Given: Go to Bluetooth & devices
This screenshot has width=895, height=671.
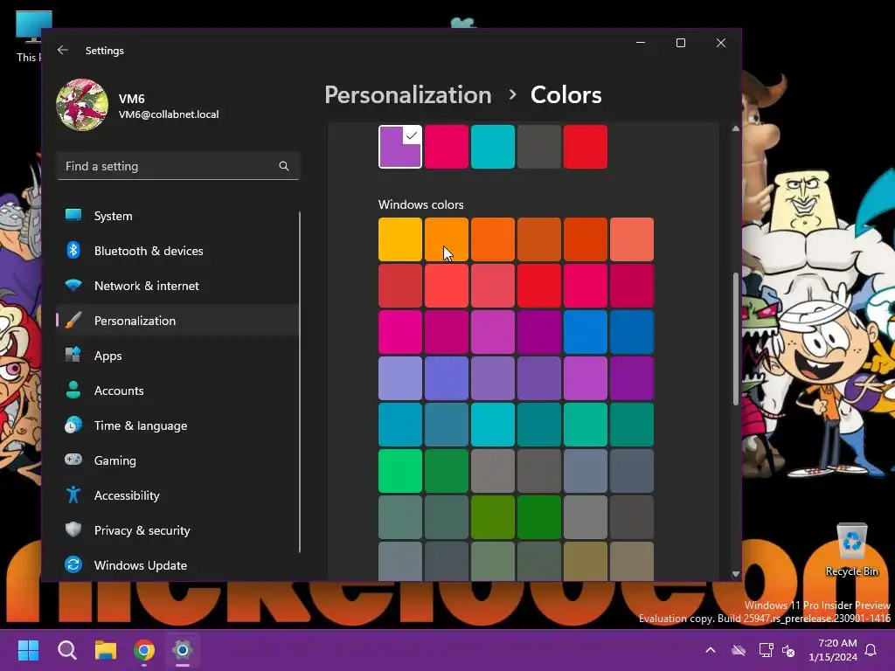Looking at the screenshot, I should tap(177, 251).
